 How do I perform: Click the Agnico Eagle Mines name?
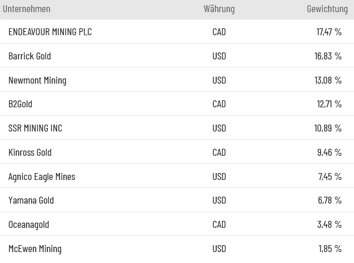[42, 176]
